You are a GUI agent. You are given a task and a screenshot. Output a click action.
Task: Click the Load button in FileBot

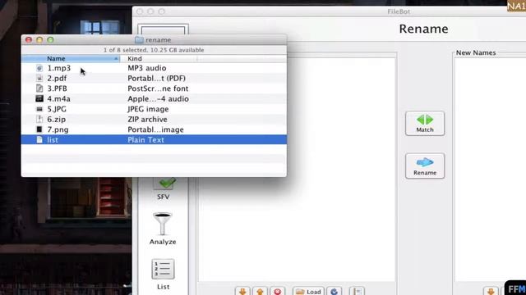tap(309, 292)
